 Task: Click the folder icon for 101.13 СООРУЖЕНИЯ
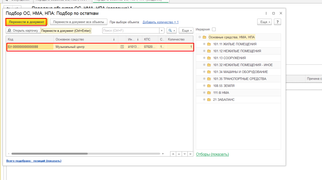209,58
